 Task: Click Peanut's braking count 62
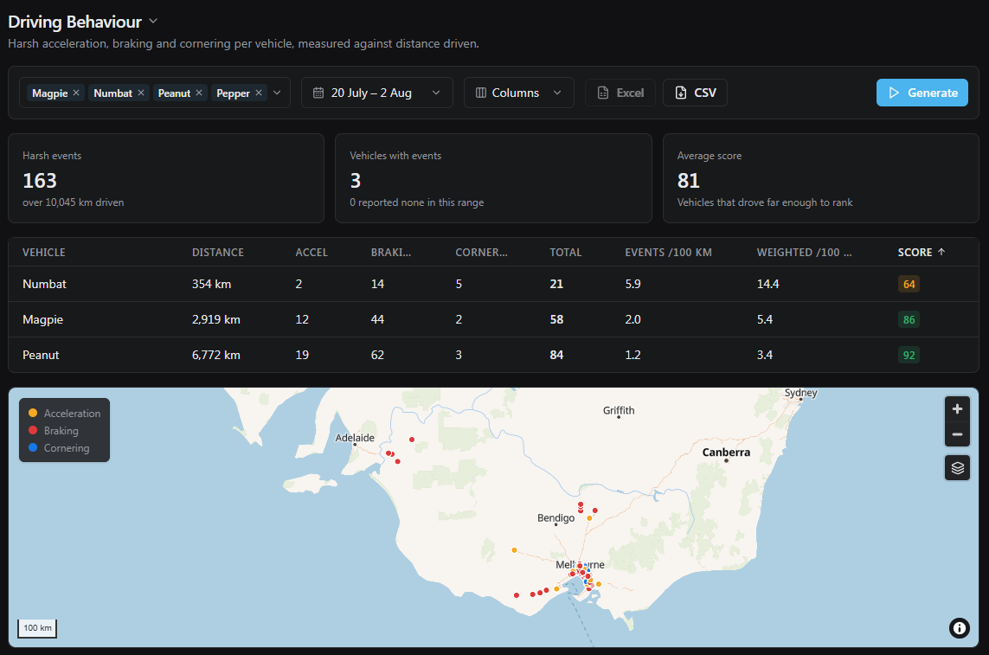point(377,355)
